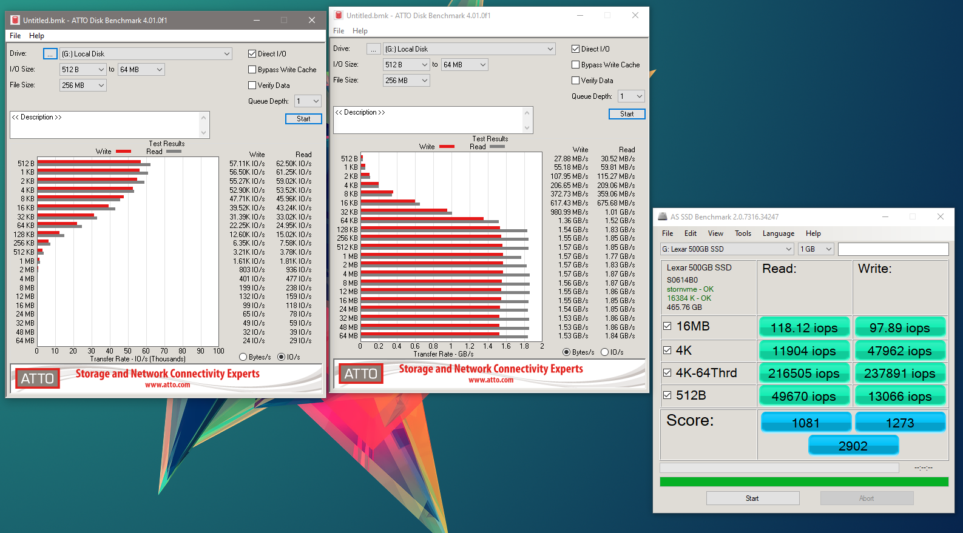963x533 pixels.
Task: Click the green progress bar in AS SSD
Action: coord(804,482)
